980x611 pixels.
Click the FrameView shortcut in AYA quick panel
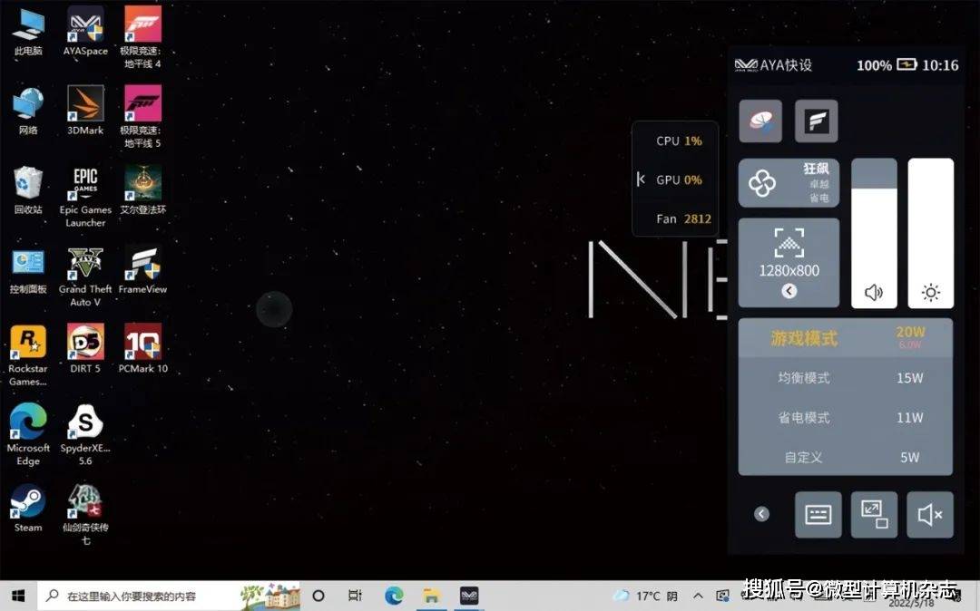(816, 121)
